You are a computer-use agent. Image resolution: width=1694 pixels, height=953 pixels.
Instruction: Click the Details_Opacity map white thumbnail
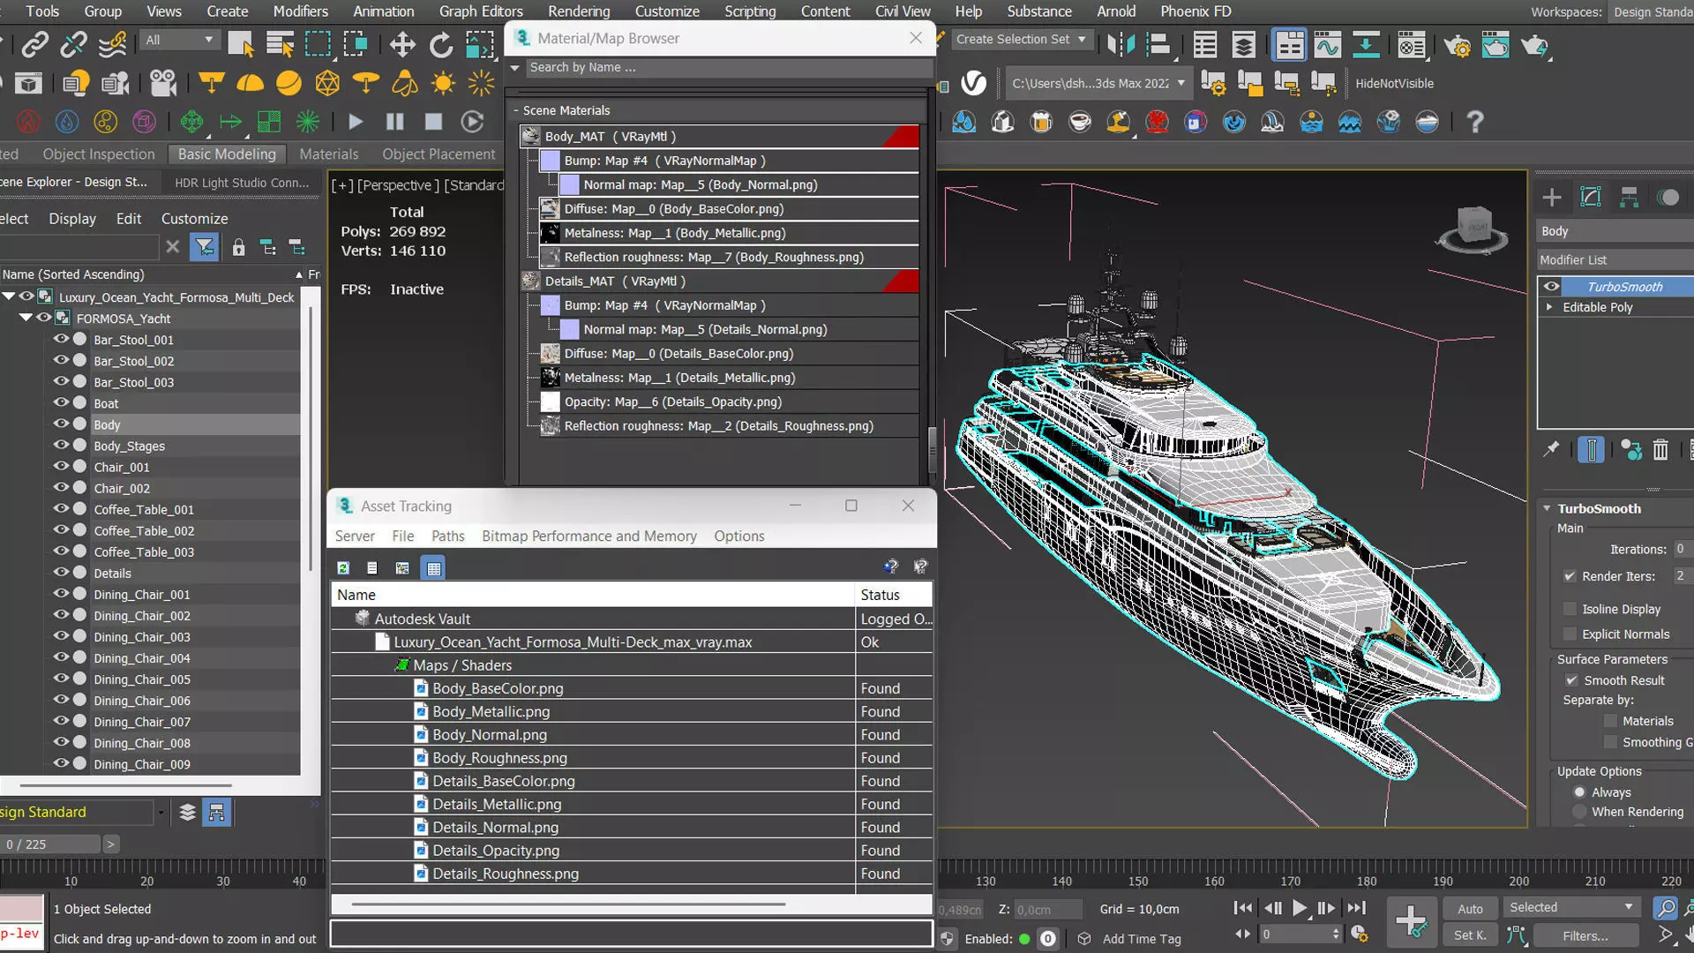[x=550, y=401]
